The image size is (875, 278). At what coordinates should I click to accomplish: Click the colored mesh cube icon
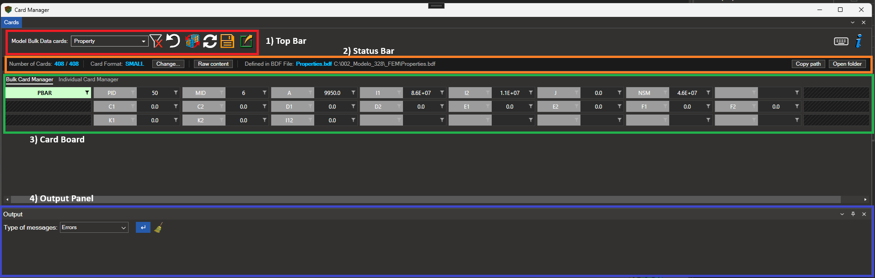point(192,41)
